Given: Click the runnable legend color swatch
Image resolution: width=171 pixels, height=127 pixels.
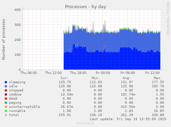Looking at the screenshot, I should [6, 111].
